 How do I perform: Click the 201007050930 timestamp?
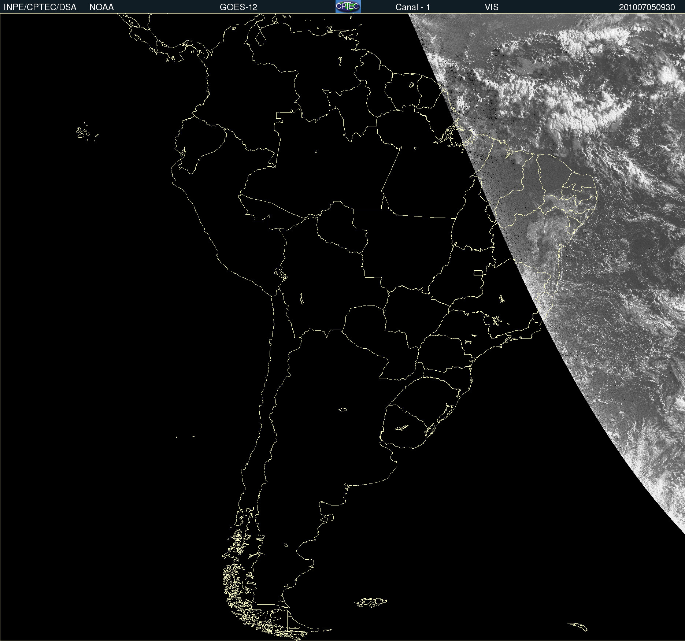coord(647,7)
